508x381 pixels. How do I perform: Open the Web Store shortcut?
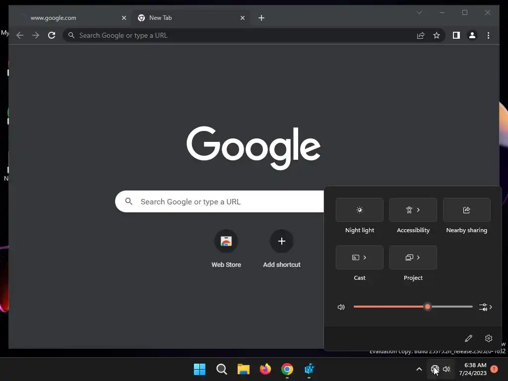point(226,249)
